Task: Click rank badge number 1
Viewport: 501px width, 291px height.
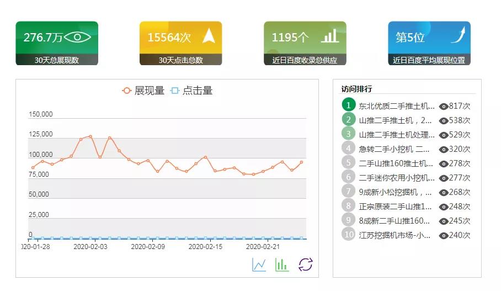Action: tap(349, 105)
